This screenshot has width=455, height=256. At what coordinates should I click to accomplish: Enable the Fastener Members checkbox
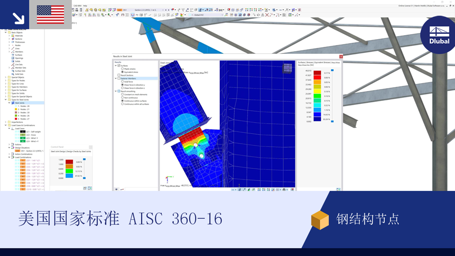click(x=119, y=78)
